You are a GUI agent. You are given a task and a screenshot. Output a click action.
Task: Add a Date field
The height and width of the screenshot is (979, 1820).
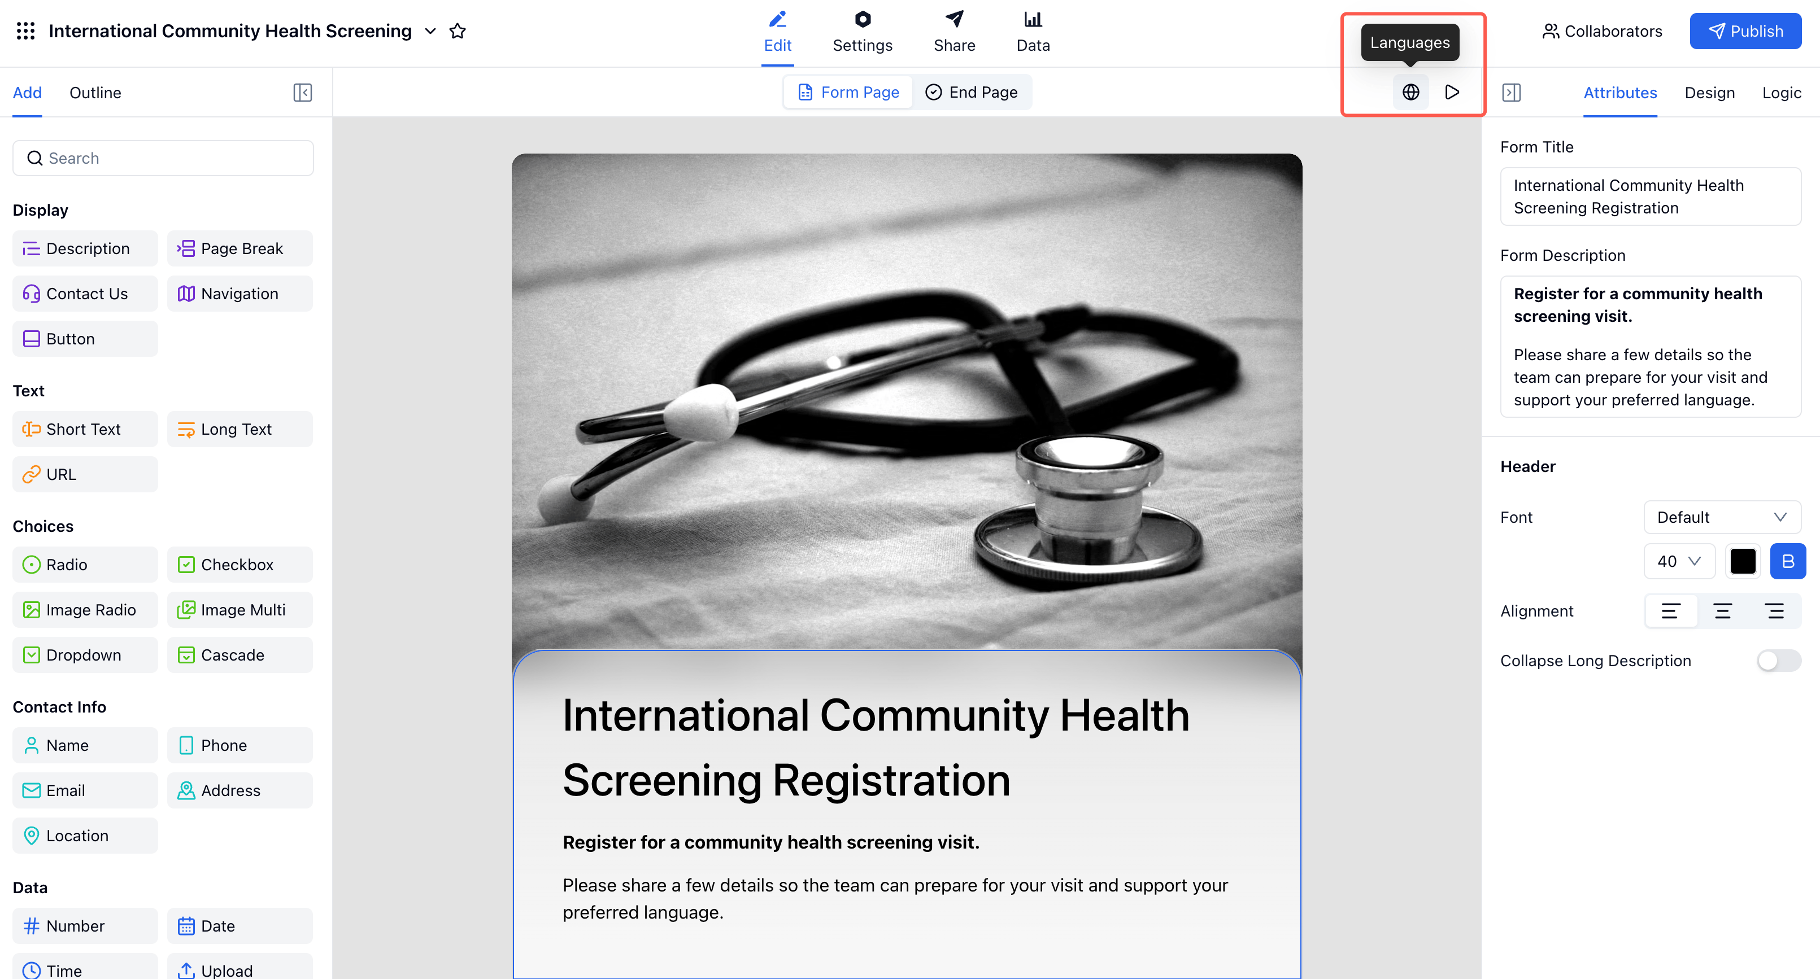(x=240, y=926)
